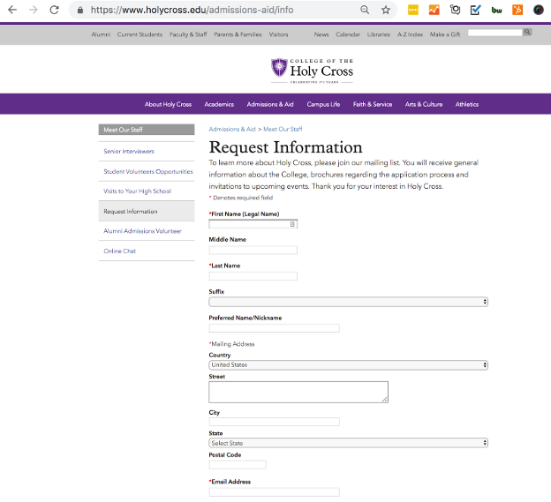Open Admissions & Aid menu

(x=270, y=104)
